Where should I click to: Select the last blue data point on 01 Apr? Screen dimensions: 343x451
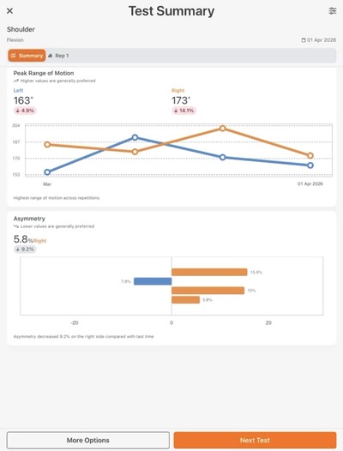point(310,165)
